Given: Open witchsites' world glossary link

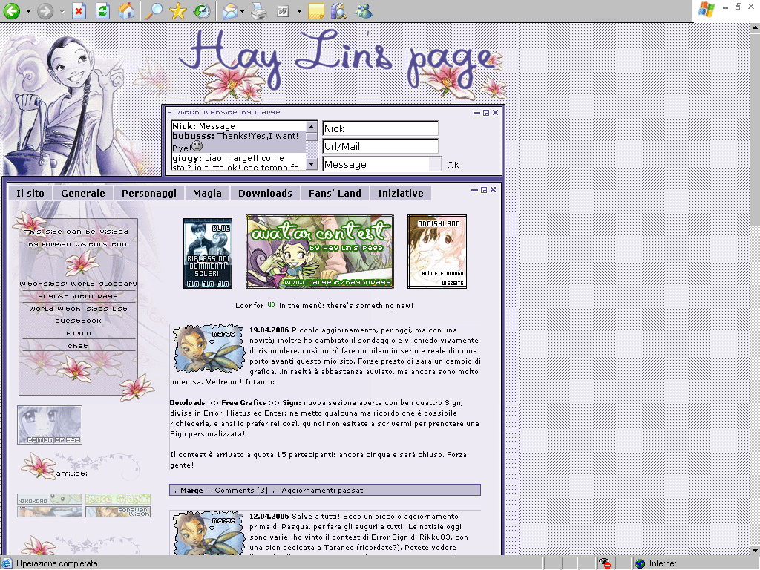Looking at the screenshot, I should coord(78,284).
